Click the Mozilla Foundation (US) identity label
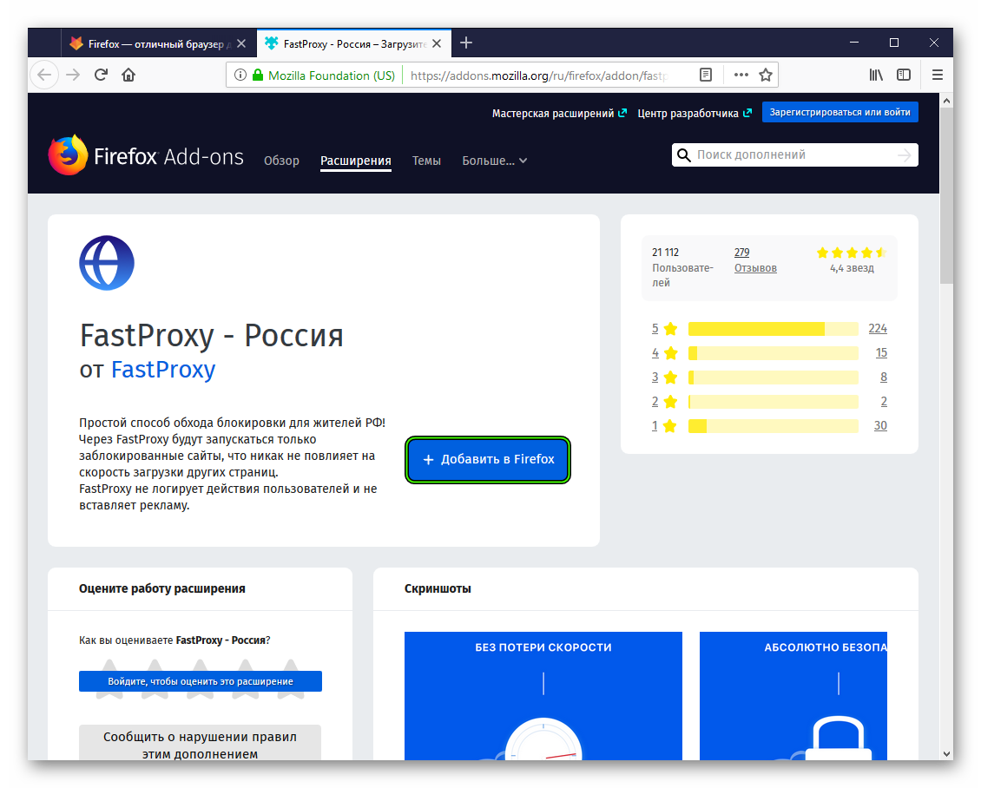Screen dimensions: 981x788 click(332, 76)
